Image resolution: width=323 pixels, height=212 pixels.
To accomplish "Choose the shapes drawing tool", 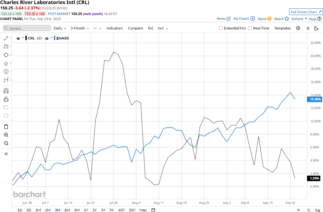I will pos(6,55).
